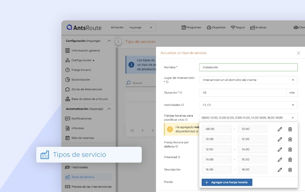
Task: Click pencil edit icon for 12:00-14:00 slot
Action: coord(280,149)
